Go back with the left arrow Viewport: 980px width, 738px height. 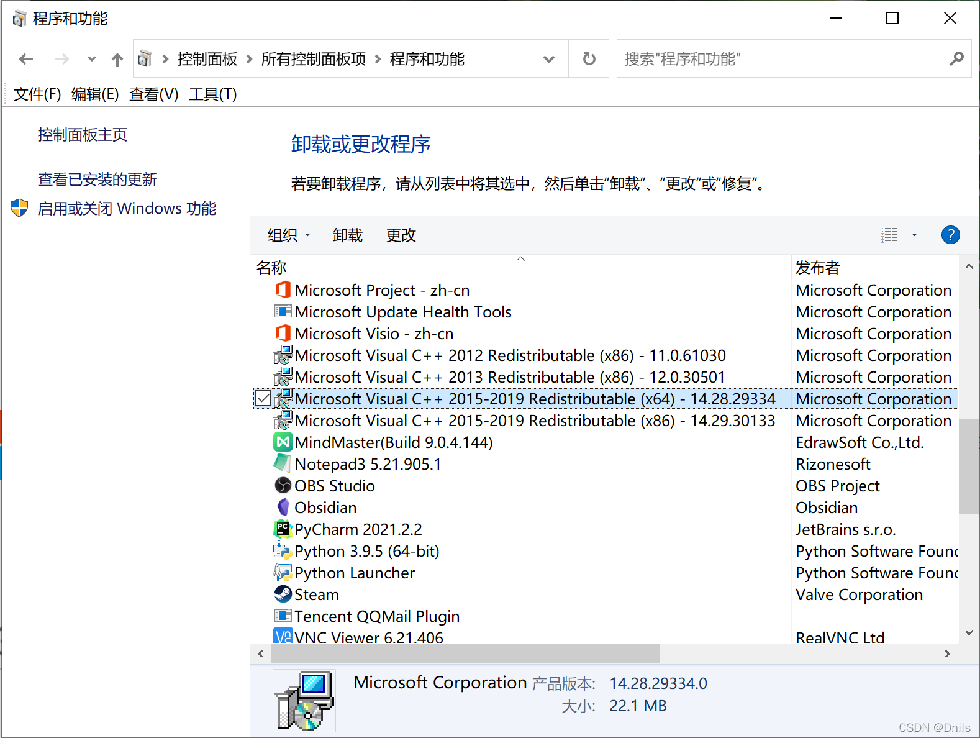[x=26, y=59]
